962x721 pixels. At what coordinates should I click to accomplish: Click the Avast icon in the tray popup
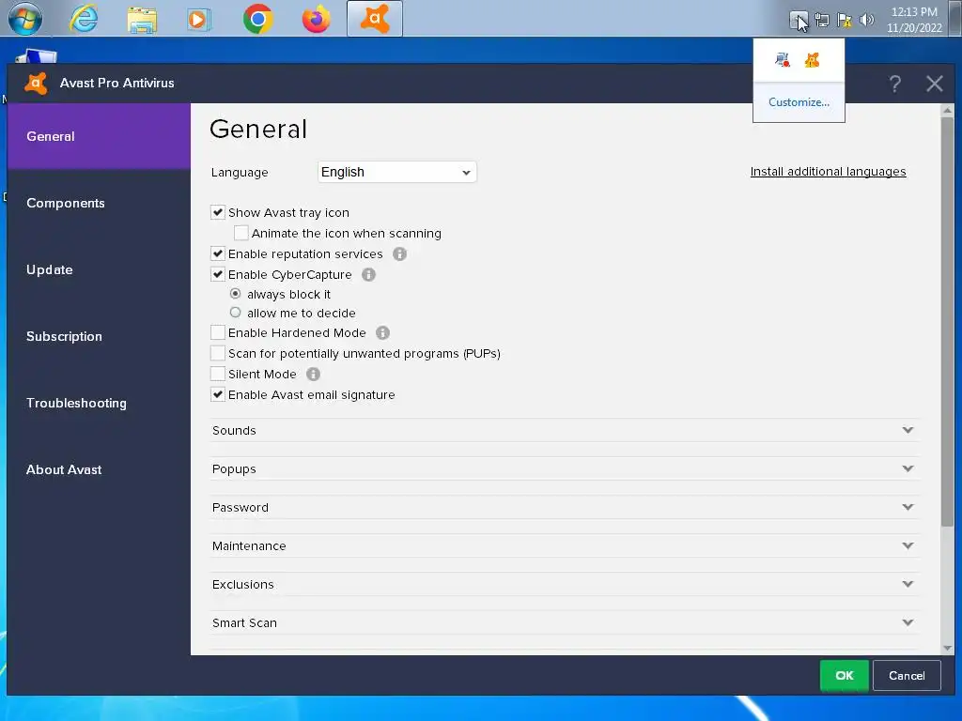(813, 60)
